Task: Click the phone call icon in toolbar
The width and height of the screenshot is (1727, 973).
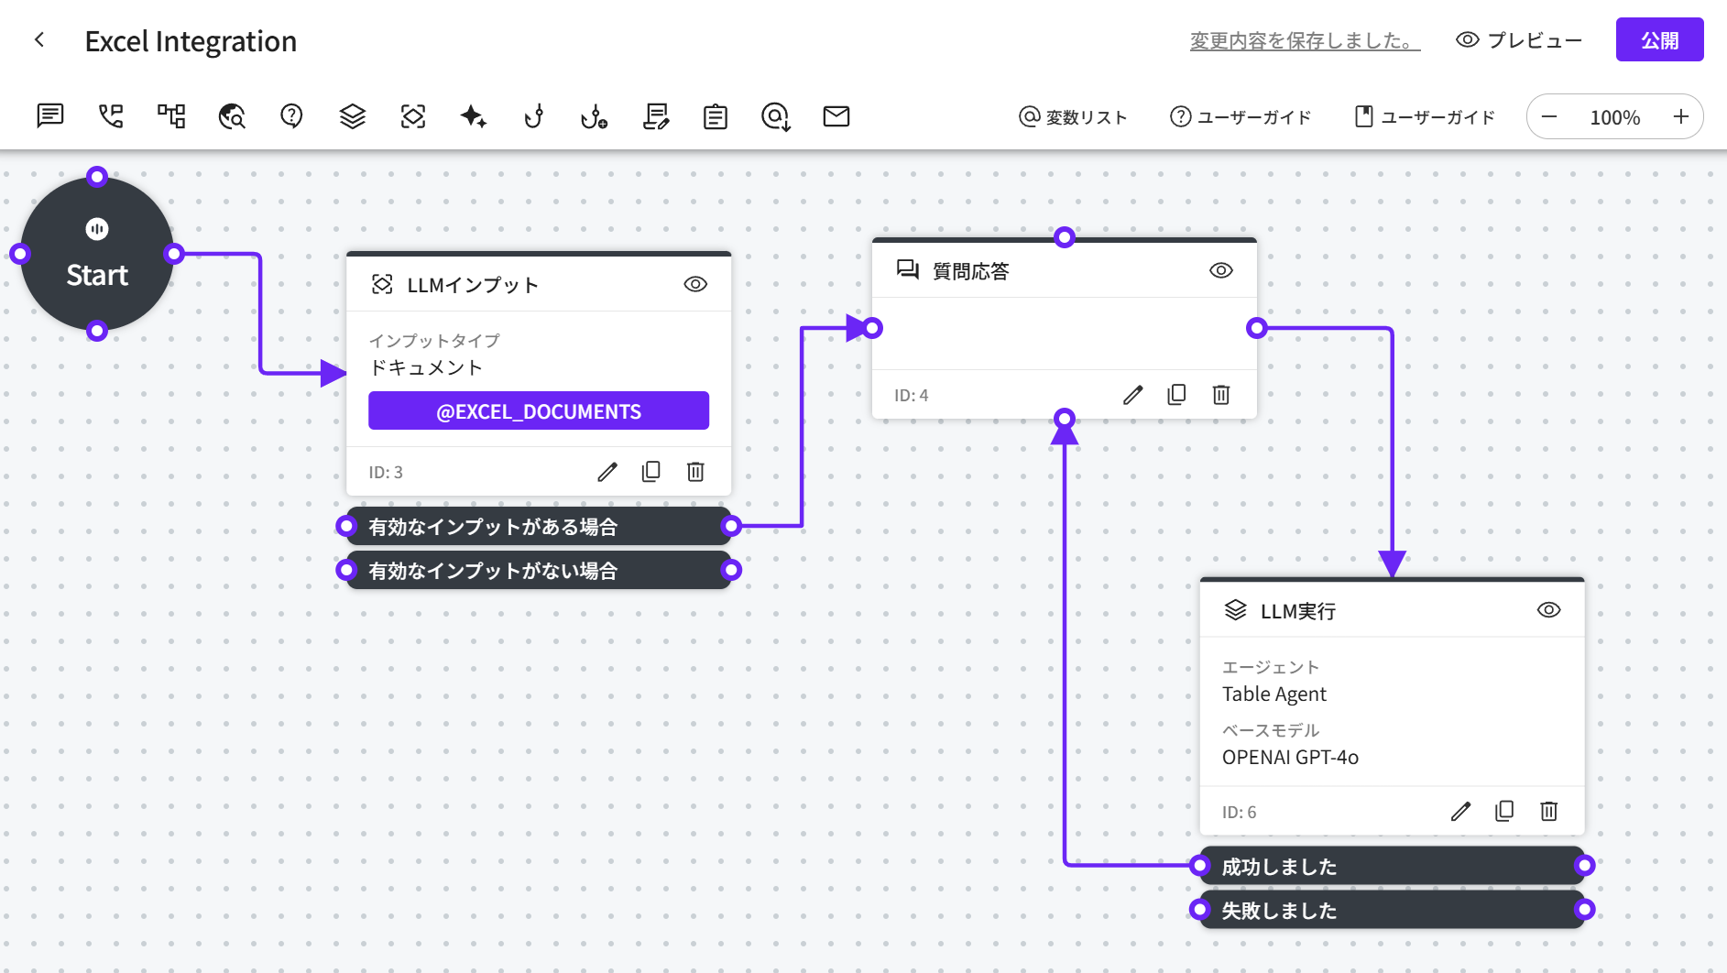Action: (111, 116)
